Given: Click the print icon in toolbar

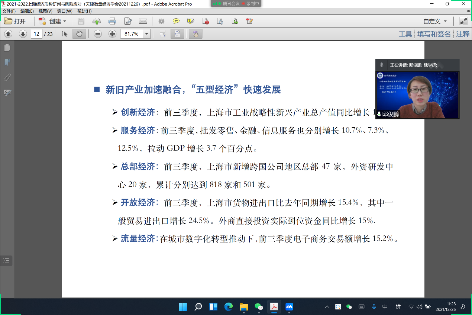Looking at the screenshot, I should coord(112,21).
